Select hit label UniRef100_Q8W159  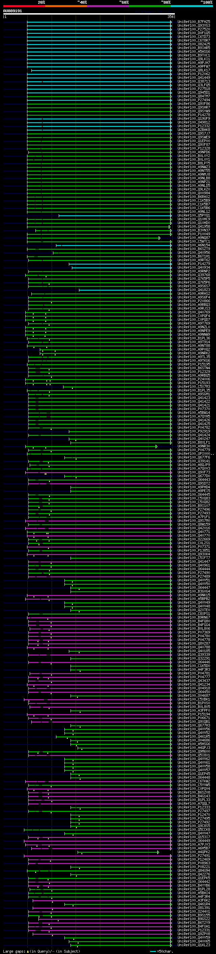coord(194,525)
